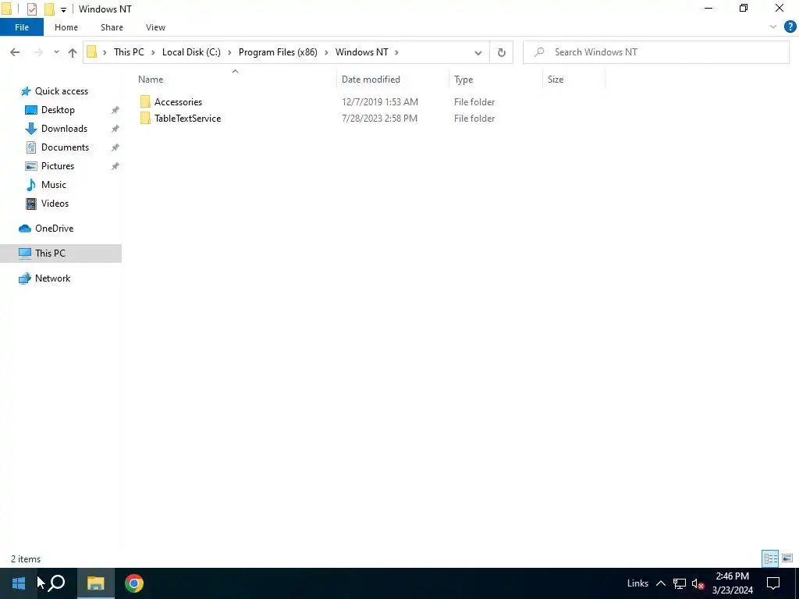Screen dimensions: 799x599
Task: Click the pin icon next to Documents
Action: click(x=115, y=147)
